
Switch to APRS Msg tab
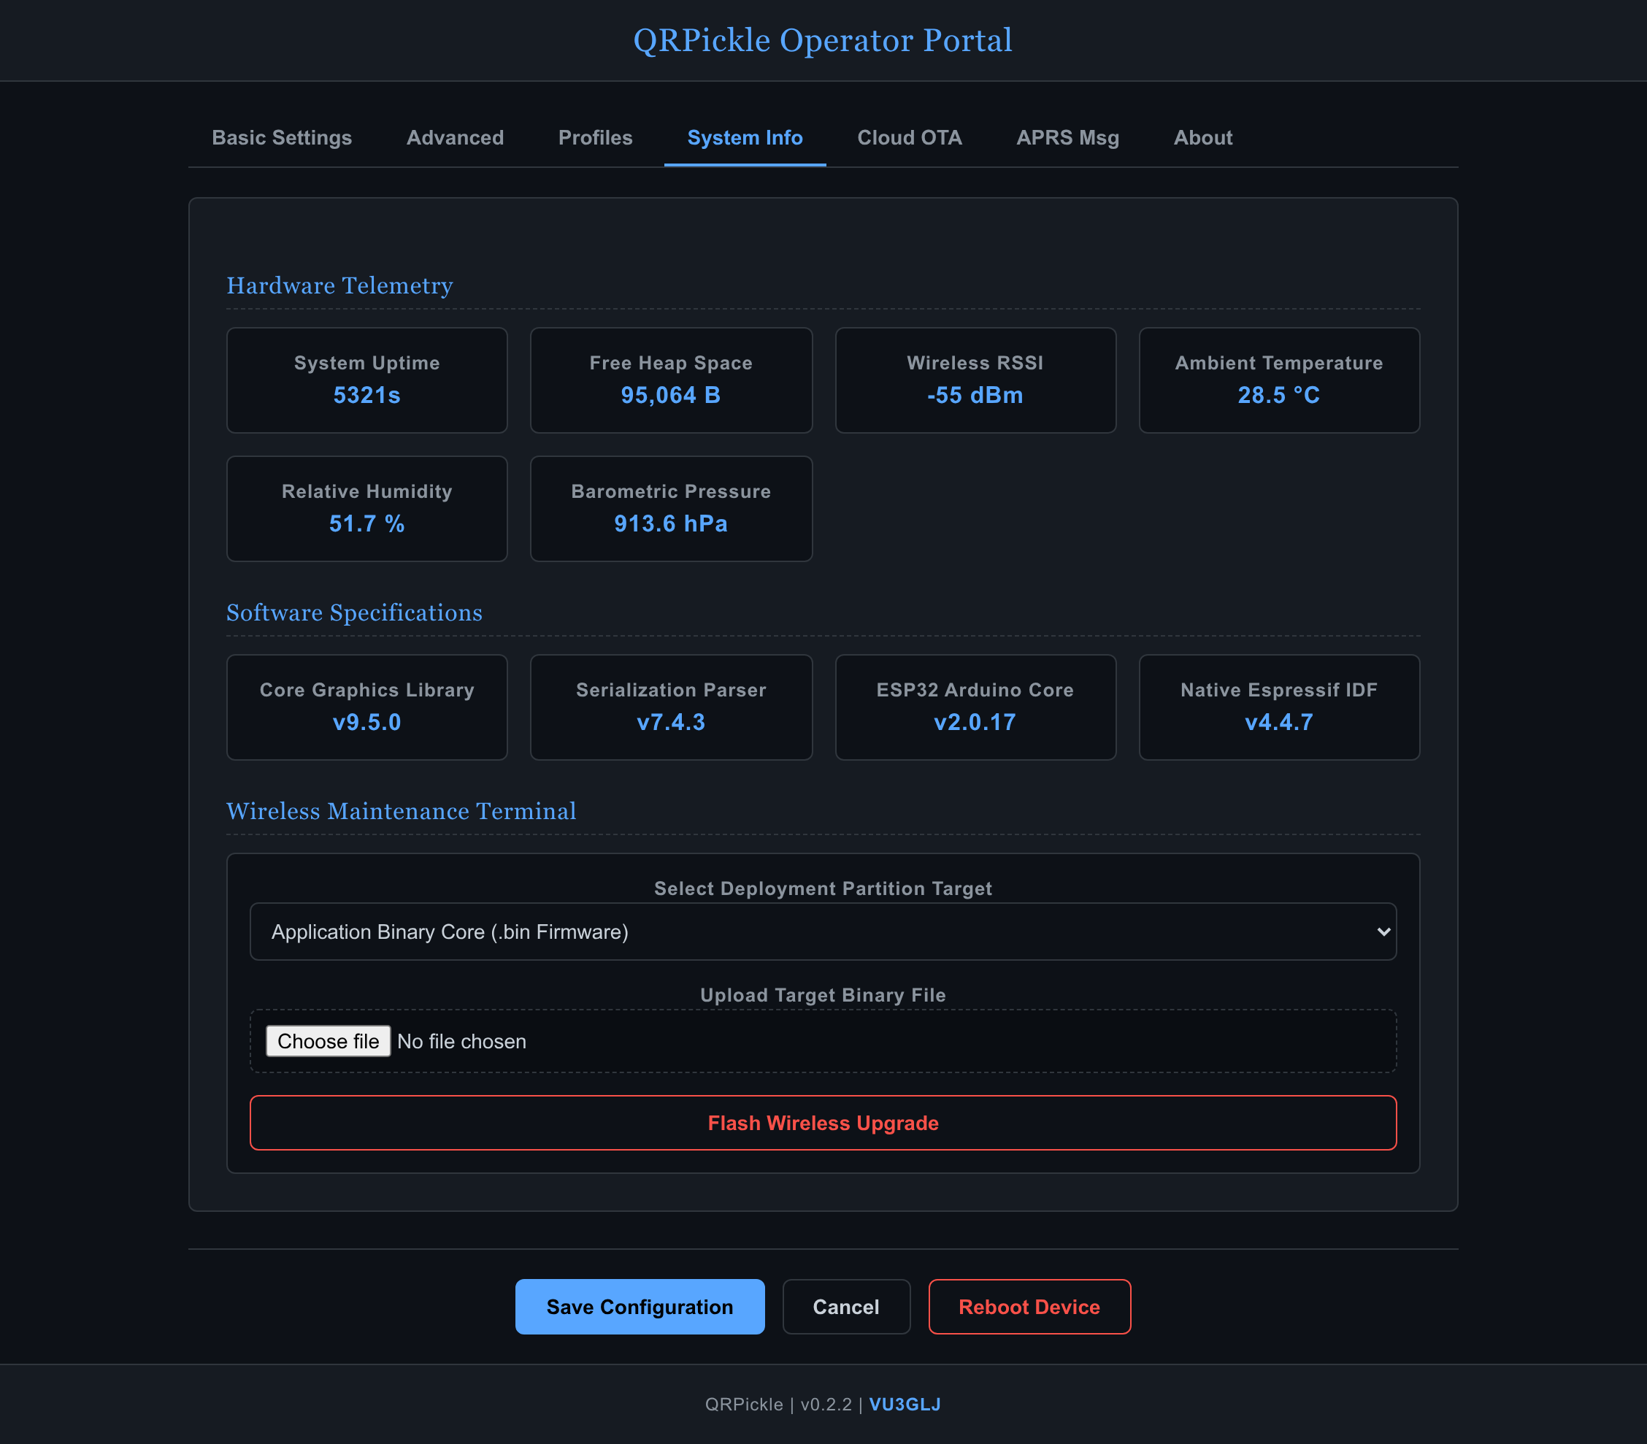point(1067,138)
